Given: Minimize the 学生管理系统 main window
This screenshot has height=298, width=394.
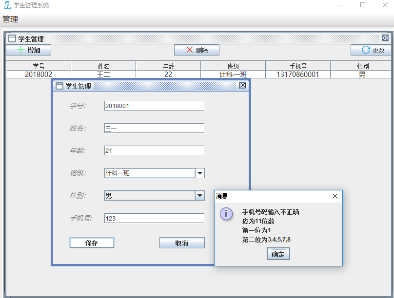Looking at the screenshot, I should tap(341, 5).
